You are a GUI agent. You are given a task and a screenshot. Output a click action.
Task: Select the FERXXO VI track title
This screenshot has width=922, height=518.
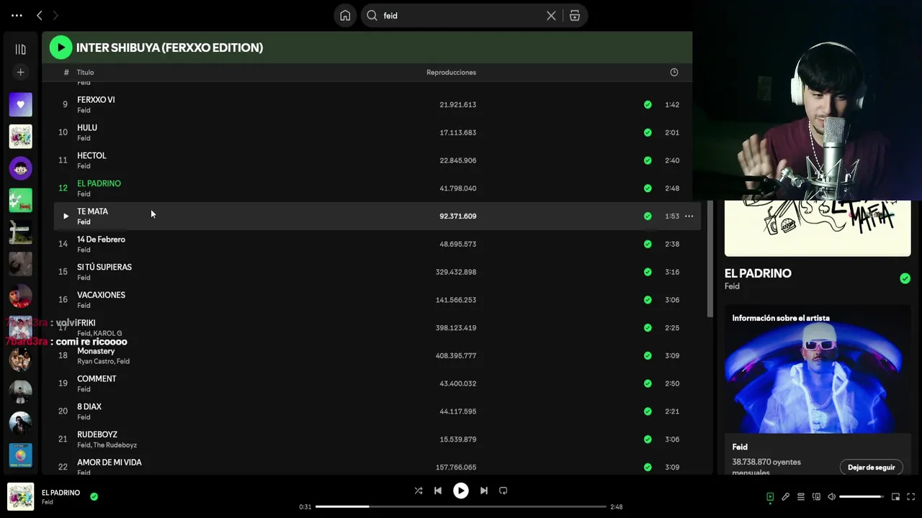[96, 100]
